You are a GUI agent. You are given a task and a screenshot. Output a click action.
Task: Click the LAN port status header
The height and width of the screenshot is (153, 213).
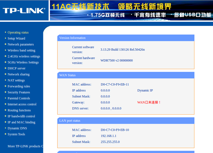tap(126, 120)
